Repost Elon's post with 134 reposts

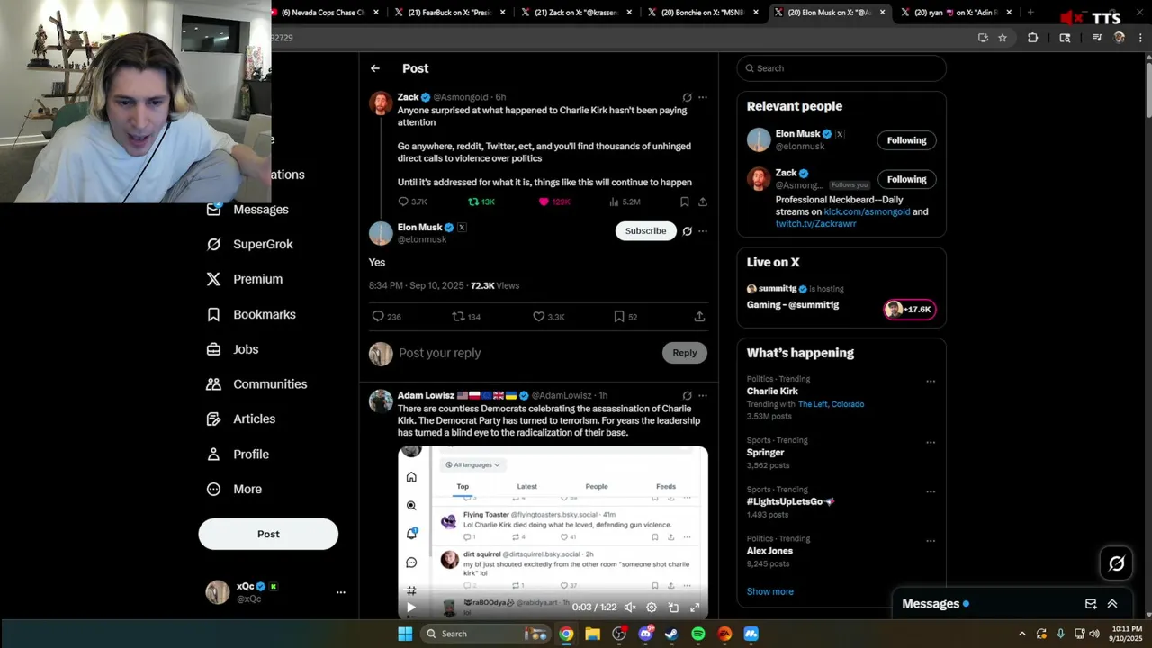pyautogui.click(x=466, y=317)
